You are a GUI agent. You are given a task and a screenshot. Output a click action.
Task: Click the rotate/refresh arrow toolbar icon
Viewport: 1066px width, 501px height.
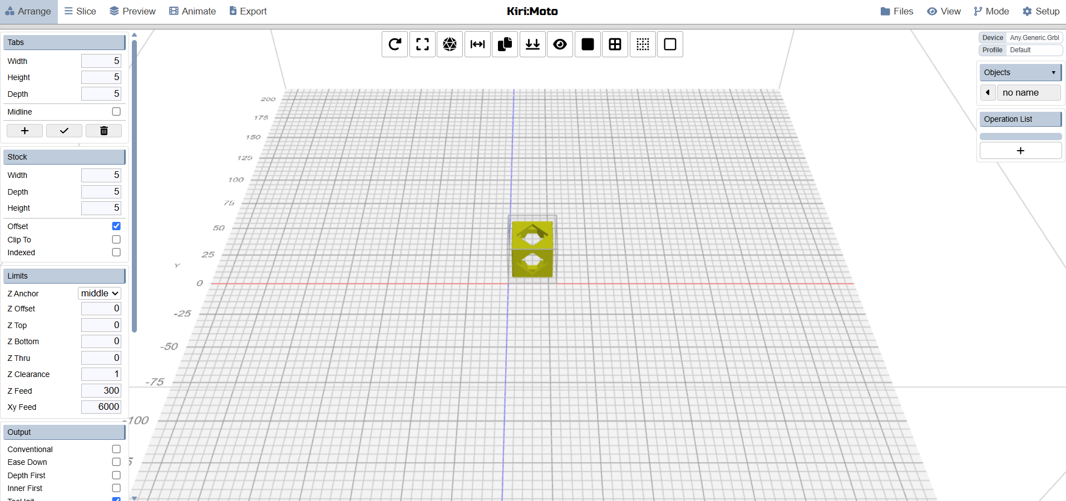395,44
